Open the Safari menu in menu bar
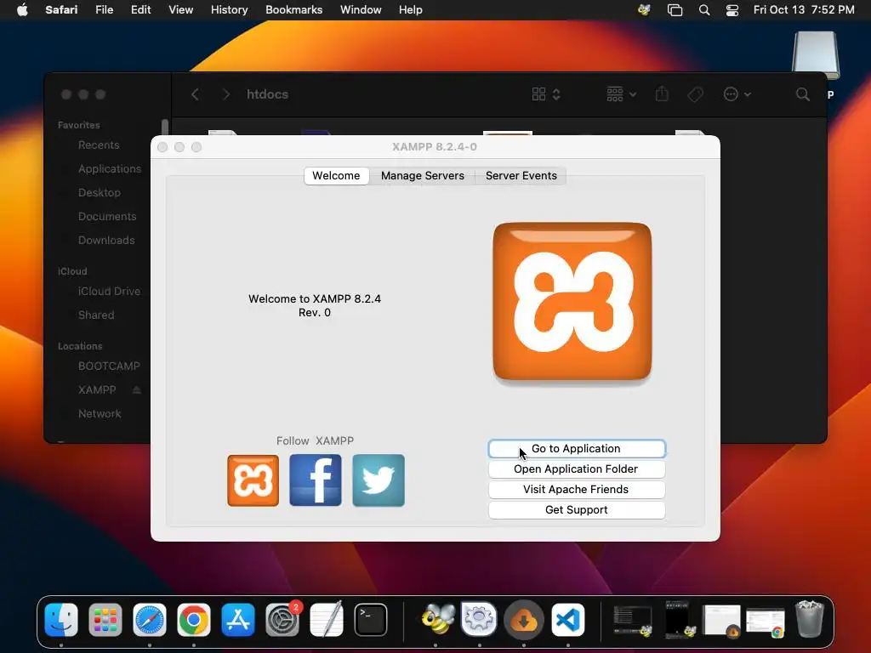The width and height of the screenshot is (871, 653). click(x=61, y=10)
